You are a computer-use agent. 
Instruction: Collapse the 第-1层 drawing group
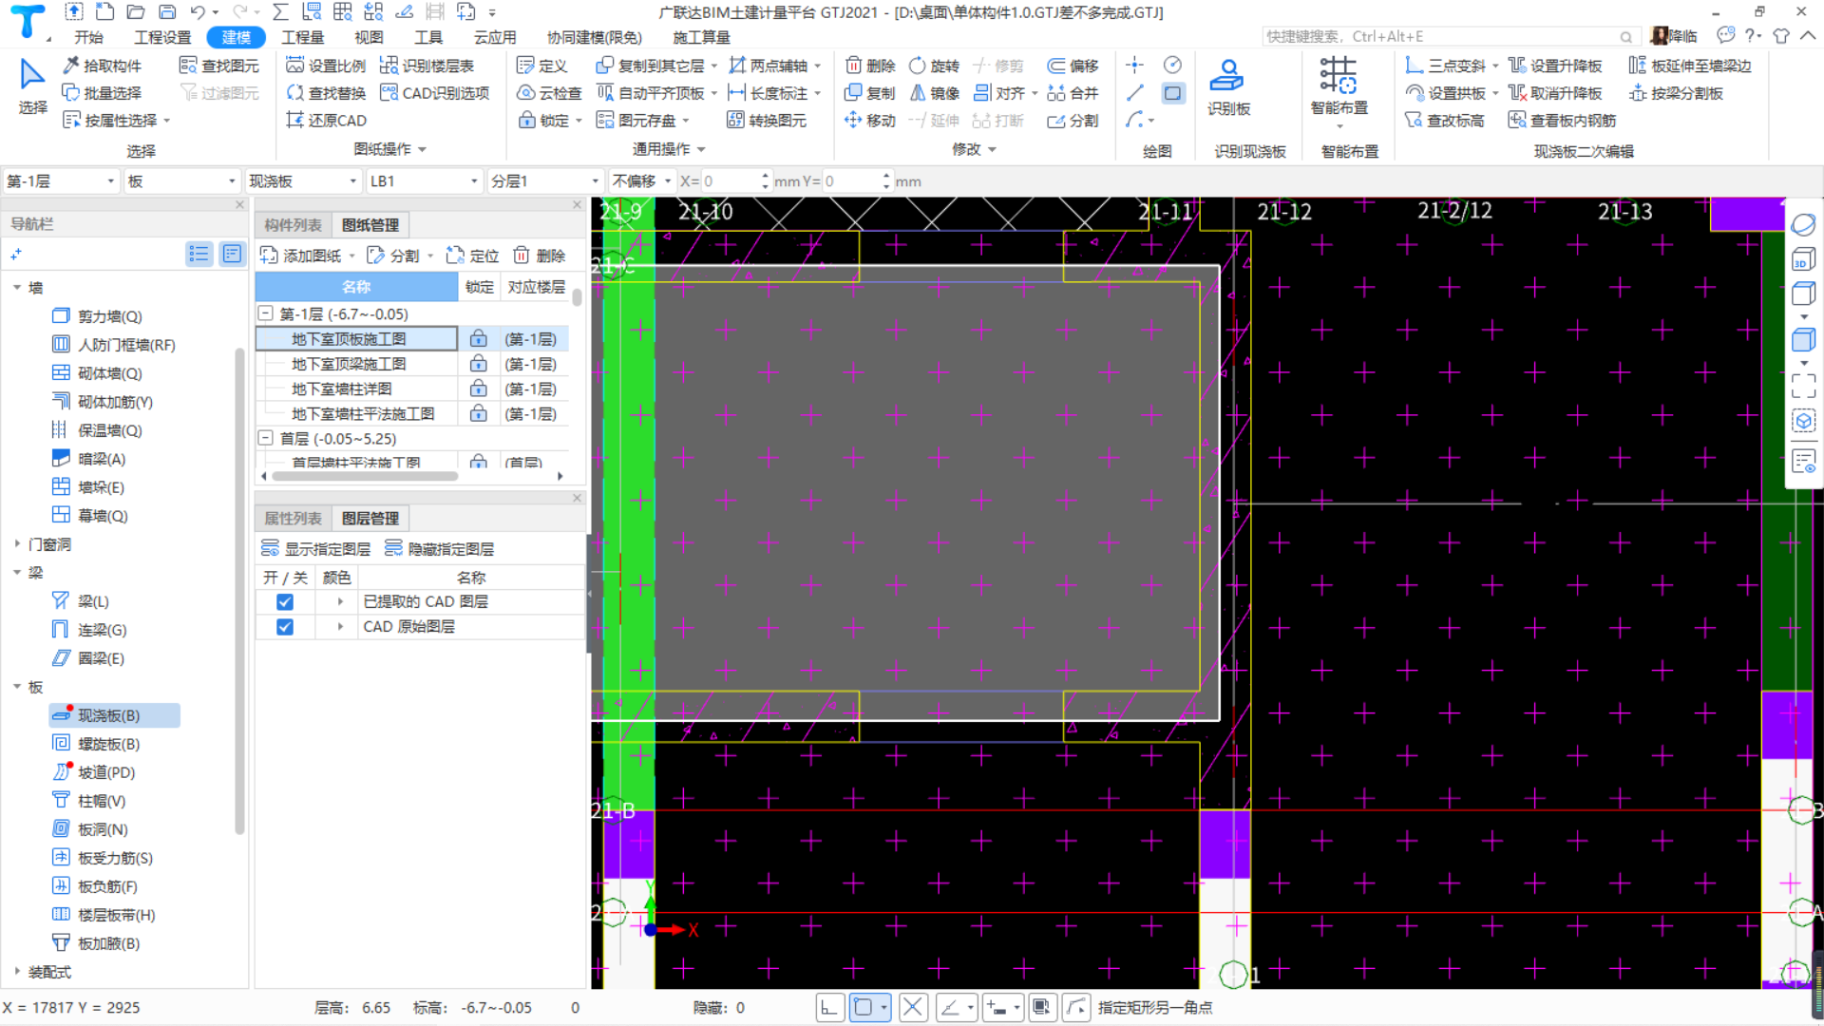coord(266,314)
